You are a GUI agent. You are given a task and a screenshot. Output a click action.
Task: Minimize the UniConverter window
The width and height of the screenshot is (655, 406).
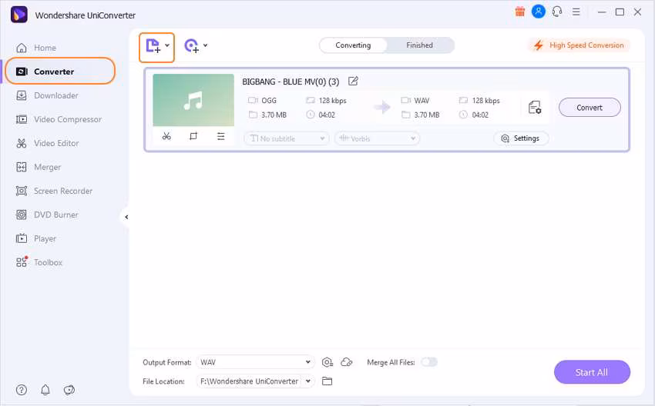point(602,12)
